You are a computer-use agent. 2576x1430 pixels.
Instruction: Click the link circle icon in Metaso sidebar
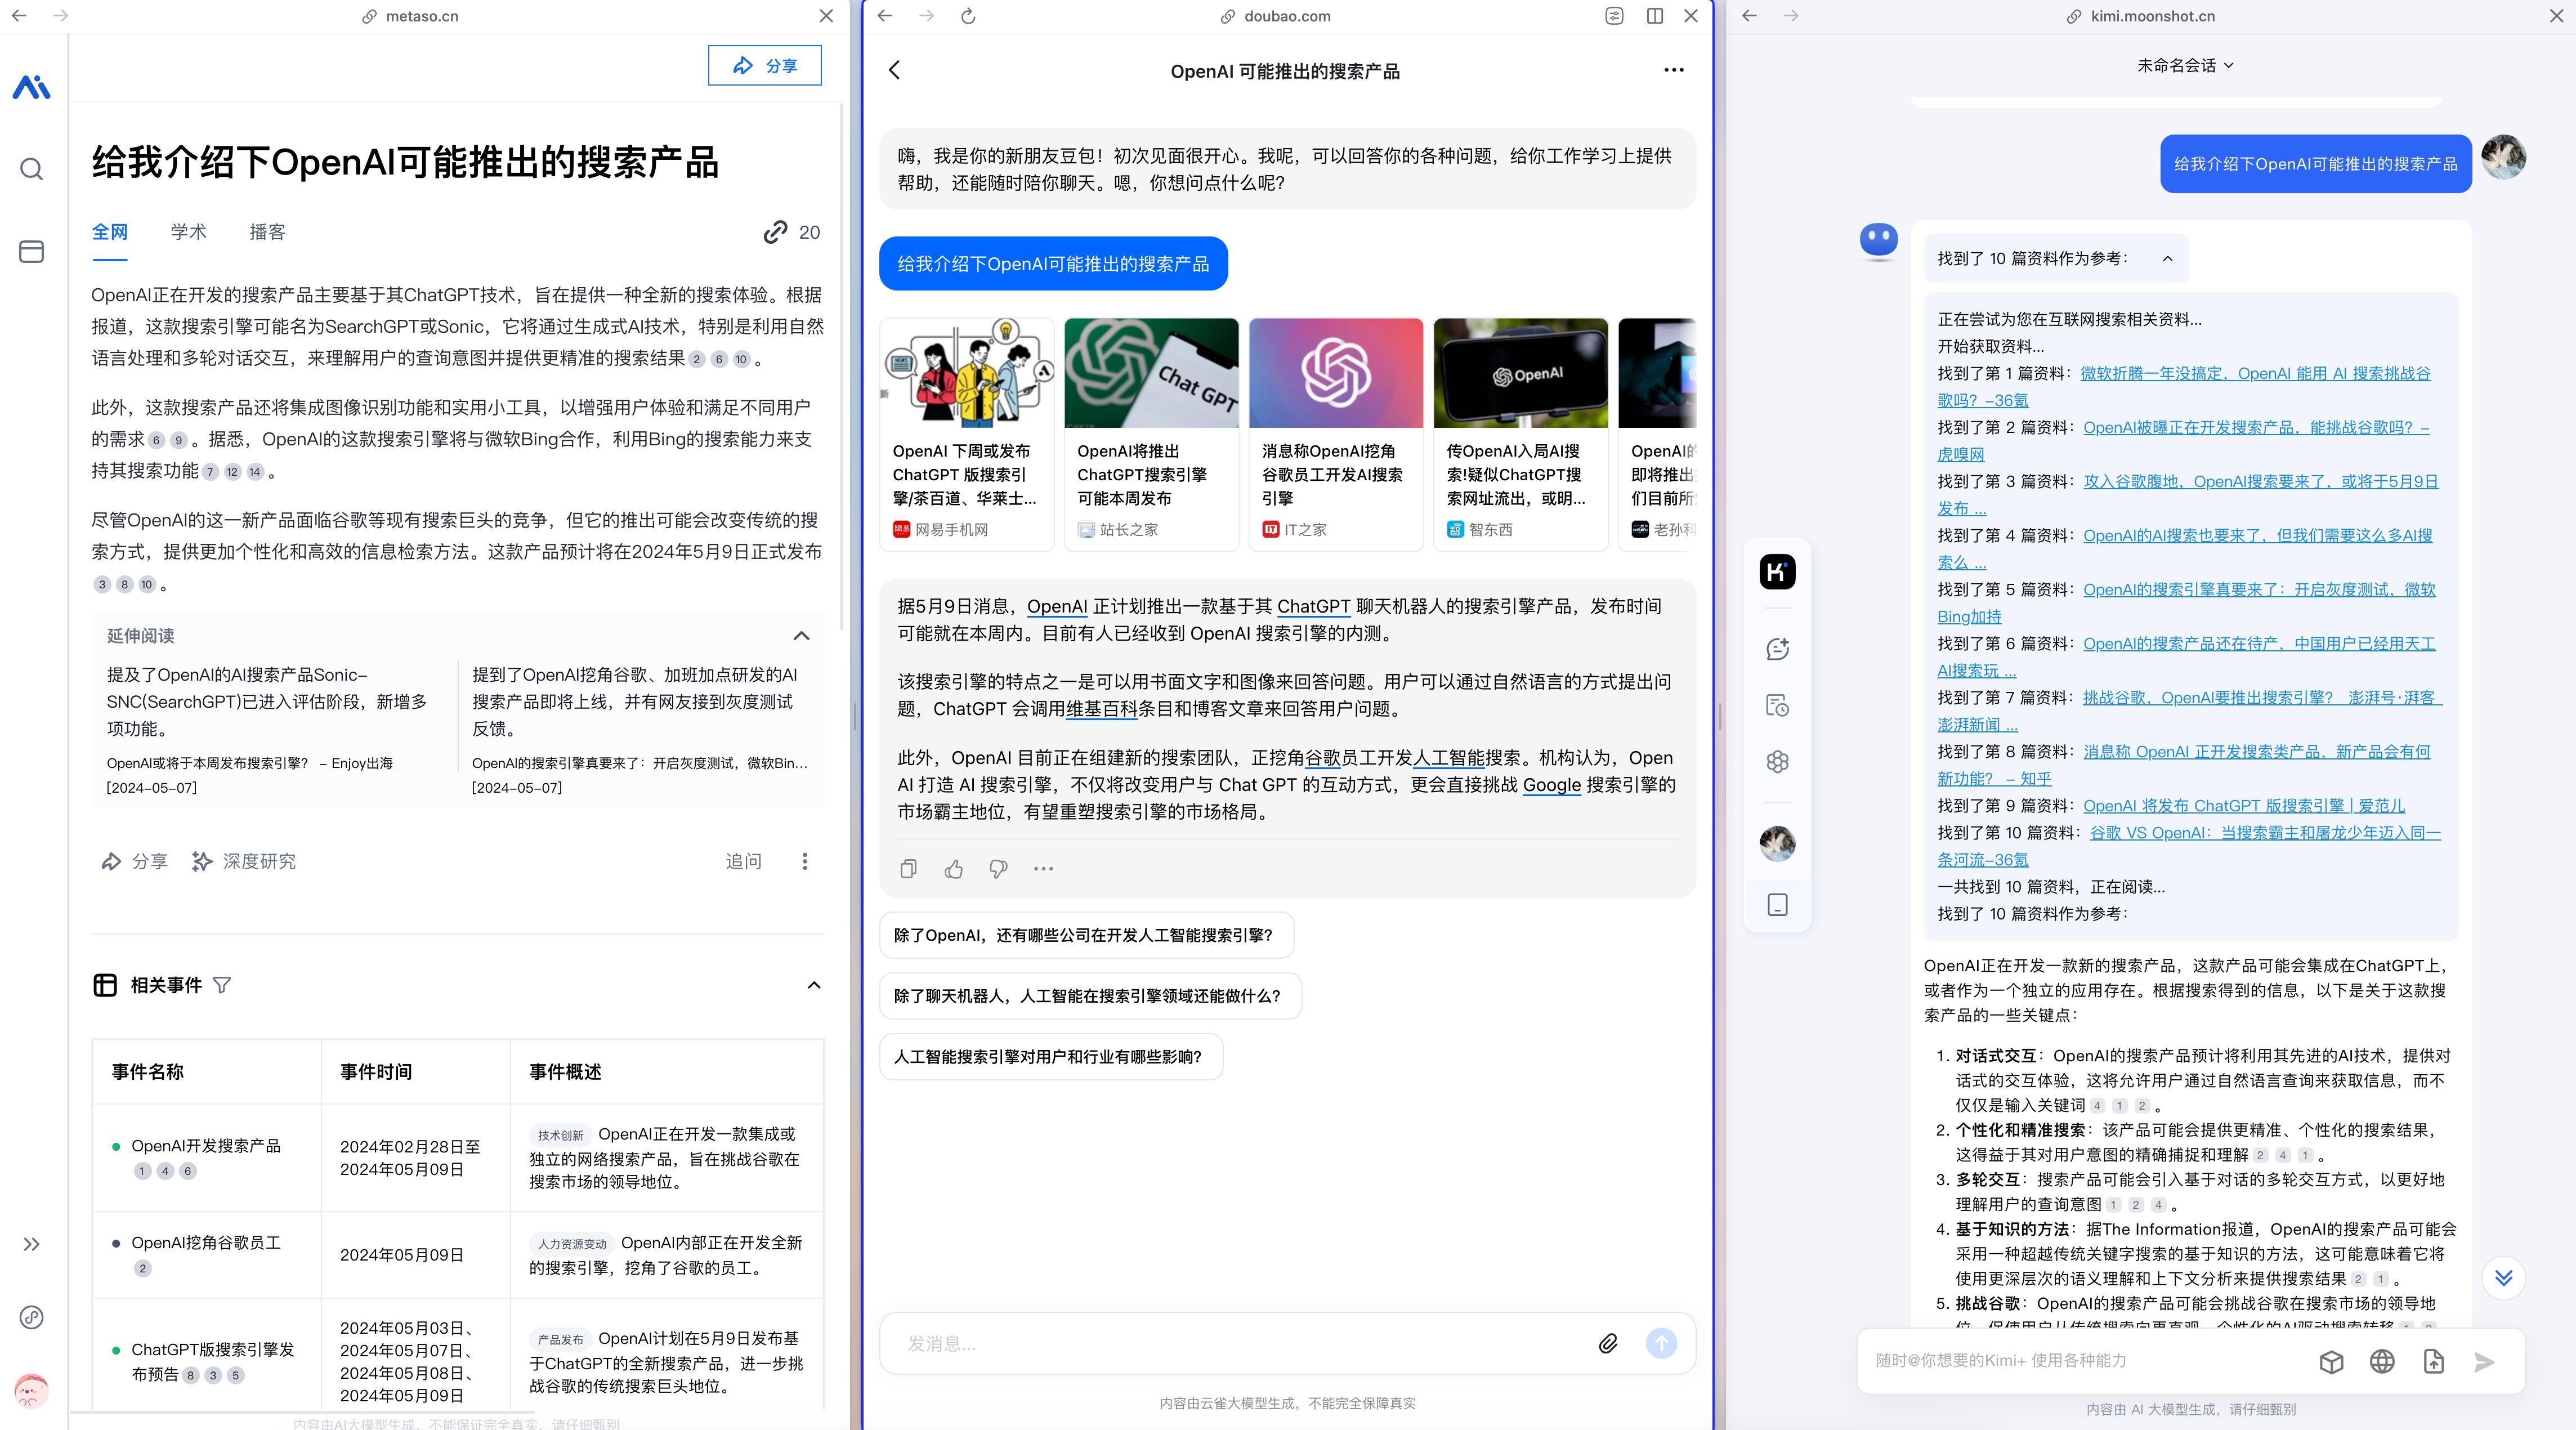point(31,1317)
